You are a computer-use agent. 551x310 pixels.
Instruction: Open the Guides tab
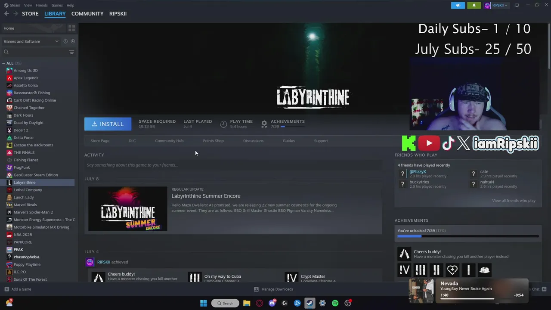[289, 141]
